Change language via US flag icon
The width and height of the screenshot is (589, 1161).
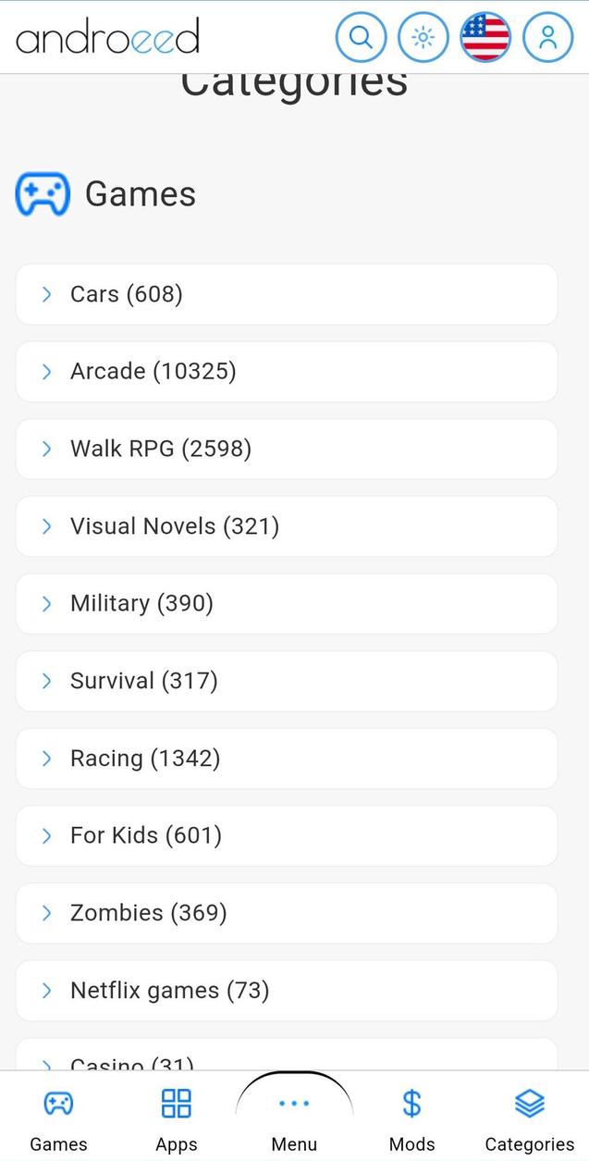[485, 38]
